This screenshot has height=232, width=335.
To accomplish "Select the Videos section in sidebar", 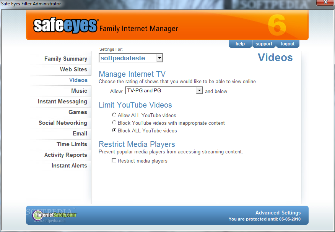I will click(78, 80).
